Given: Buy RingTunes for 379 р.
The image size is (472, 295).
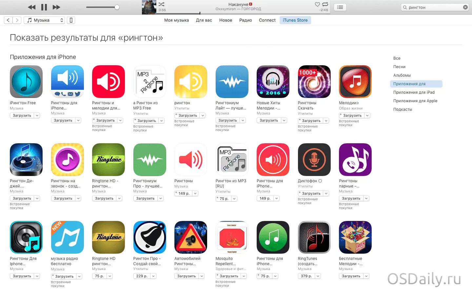Looking at the screenshot, I should pos(306,276).
